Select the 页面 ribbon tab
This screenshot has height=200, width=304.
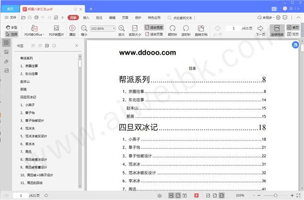[125, 18]
